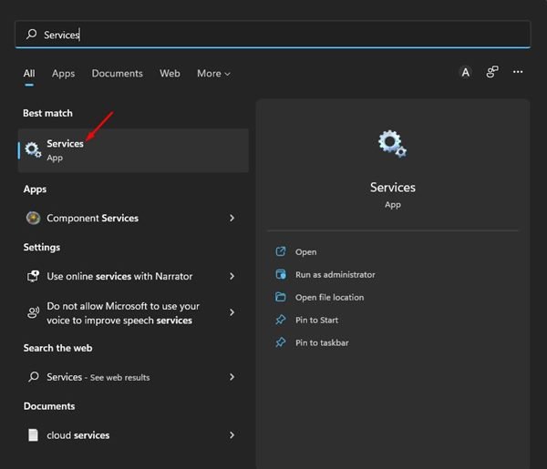This screenshot has height=469, width=547.
Task: Click the speech services voice icon
Action: (33, 312)
